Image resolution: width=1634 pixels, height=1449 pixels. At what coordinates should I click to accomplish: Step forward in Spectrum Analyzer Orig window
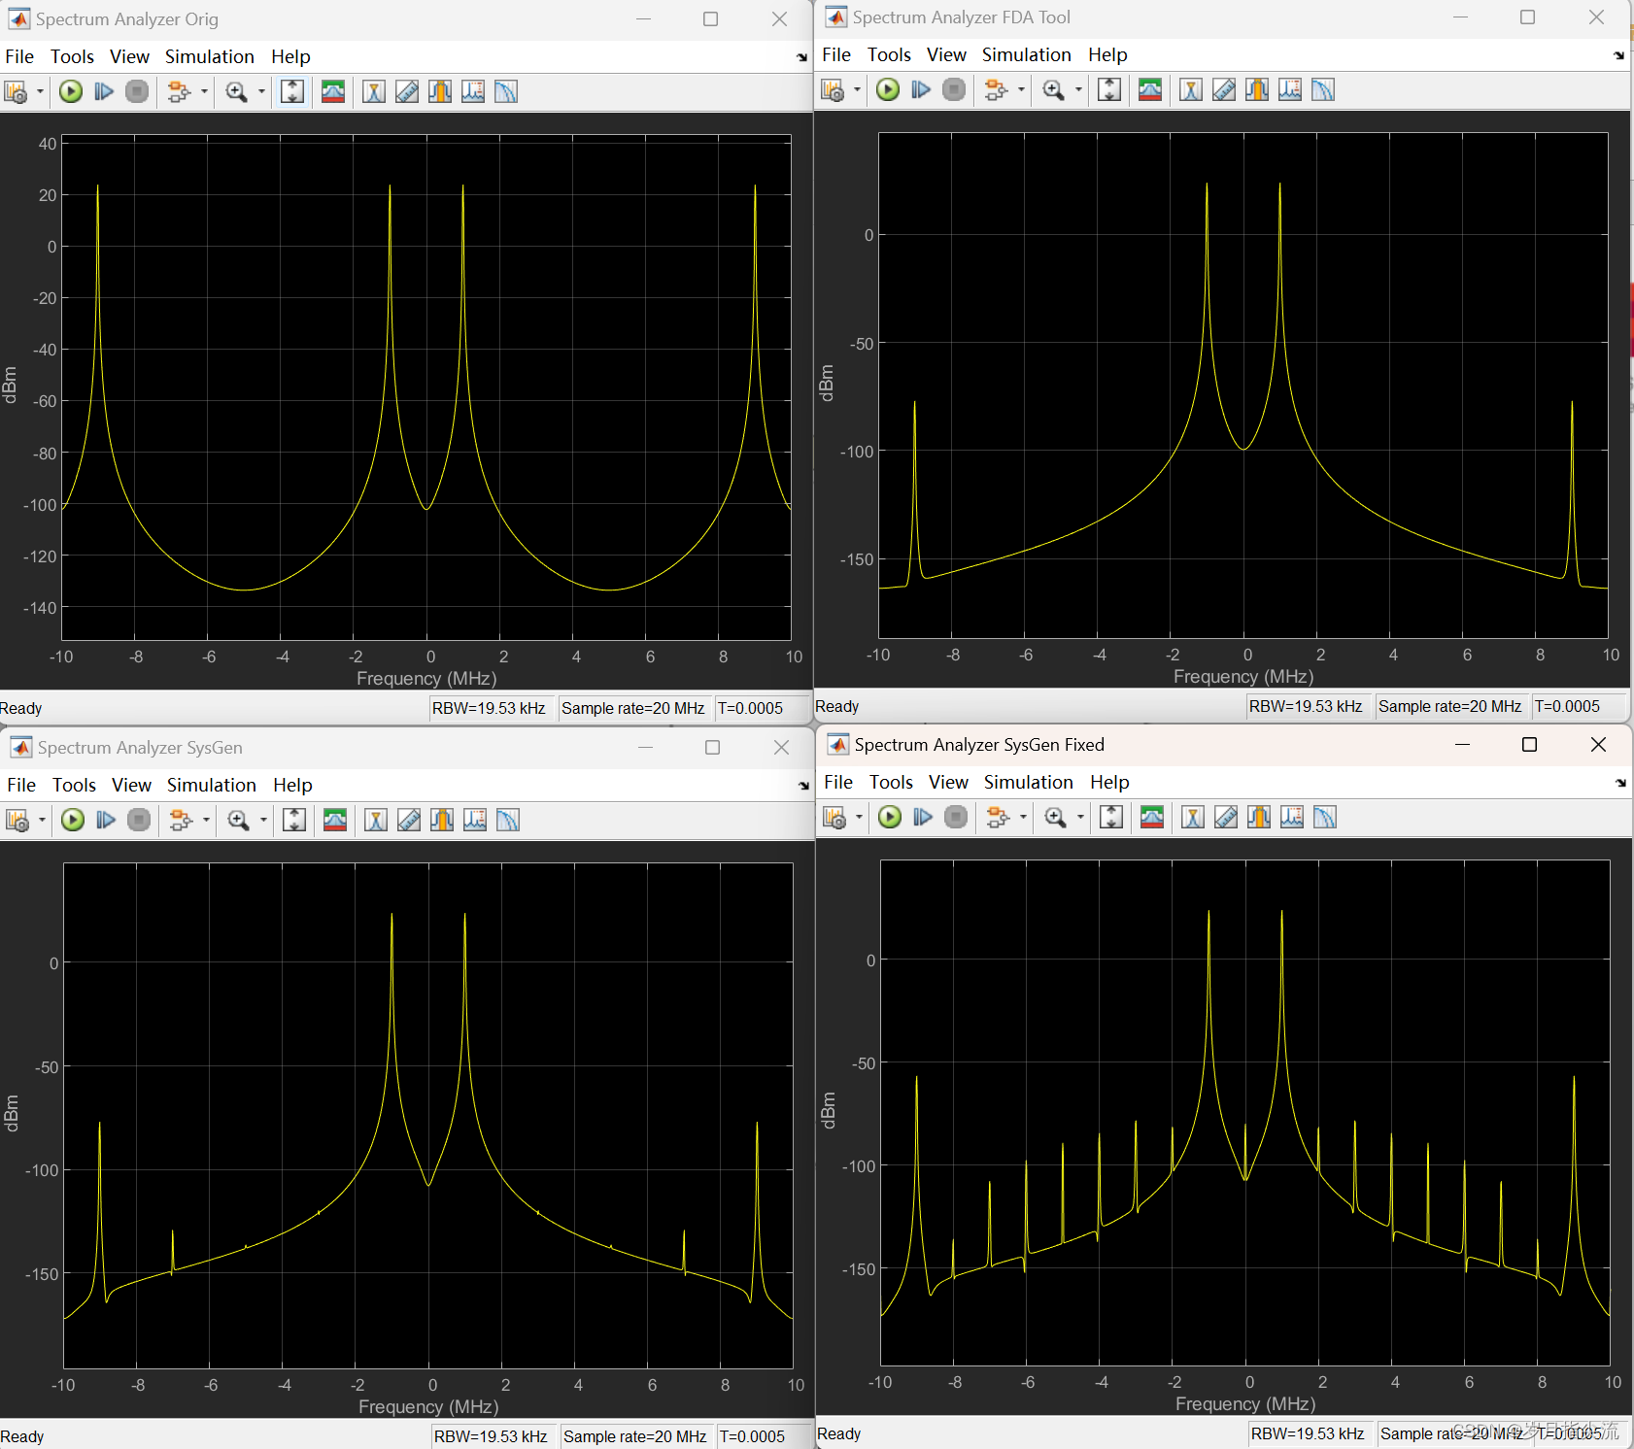[x=104, y=91]
